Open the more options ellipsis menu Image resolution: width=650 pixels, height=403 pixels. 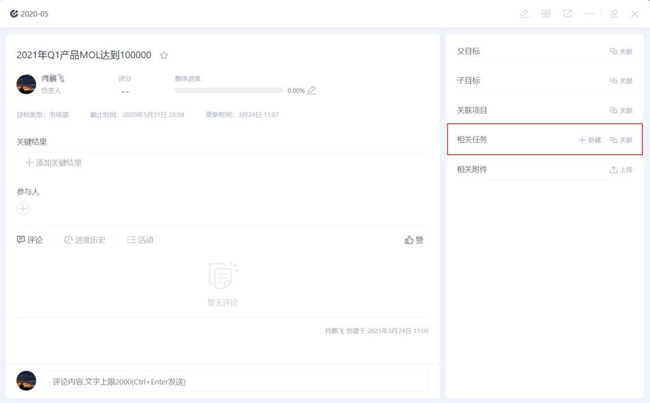[x=589, y=14]
